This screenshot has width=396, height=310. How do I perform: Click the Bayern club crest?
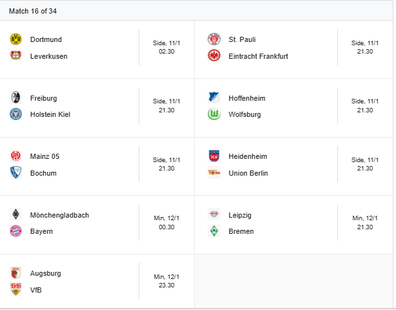[x=15, y=231]
